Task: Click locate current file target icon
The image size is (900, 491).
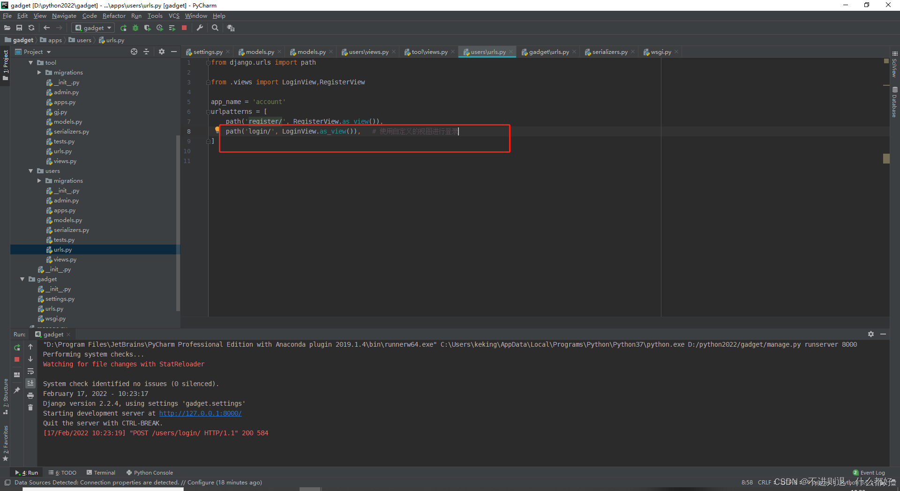Action: [x=134, y=52]
